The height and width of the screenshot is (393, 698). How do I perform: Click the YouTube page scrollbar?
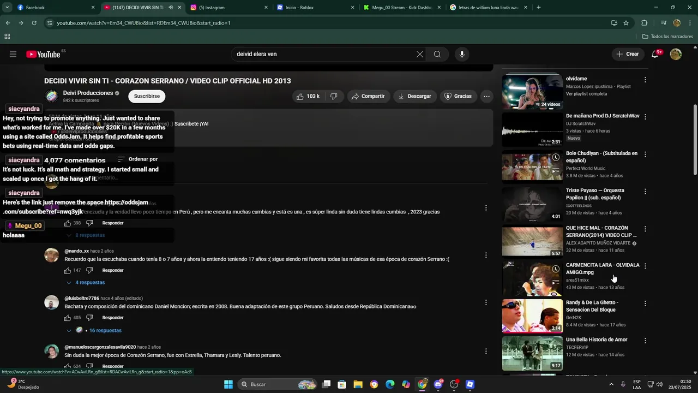[x=695, y=139]
